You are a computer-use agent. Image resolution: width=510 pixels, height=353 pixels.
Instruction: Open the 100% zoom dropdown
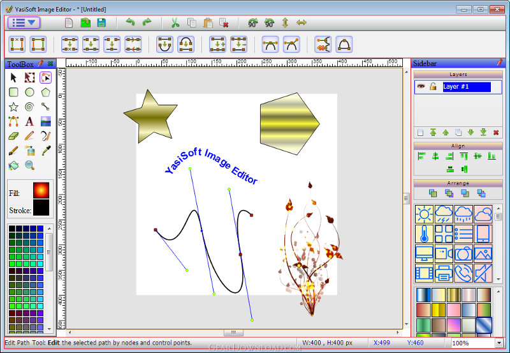coord(499,343)
